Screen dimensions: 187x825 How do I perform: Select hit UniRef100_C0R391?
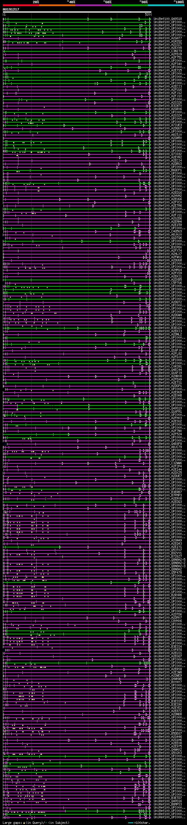168,366
